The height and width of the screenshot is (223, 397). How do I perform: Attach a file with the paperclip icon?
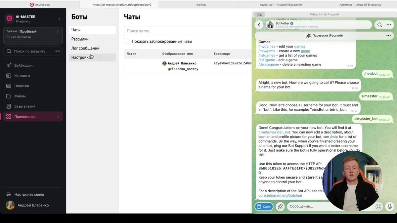tap(280, 206)
